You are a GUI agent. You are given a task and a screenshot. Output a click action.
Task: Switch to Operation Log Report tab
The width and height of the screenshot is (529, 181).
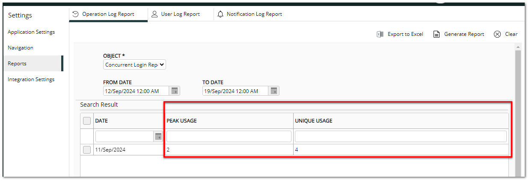point(108,14)
